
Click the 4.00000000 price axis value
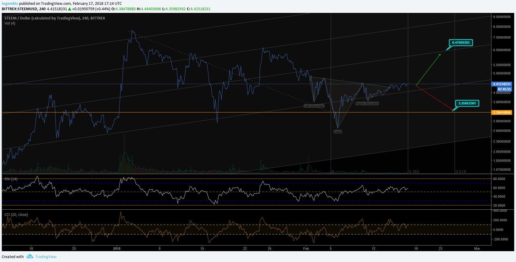point(502,93)
